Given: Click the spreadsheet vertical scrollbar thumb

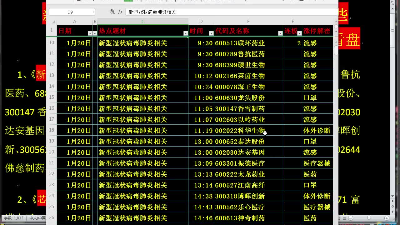Looking at the screenshot, I should coord(336,50).
